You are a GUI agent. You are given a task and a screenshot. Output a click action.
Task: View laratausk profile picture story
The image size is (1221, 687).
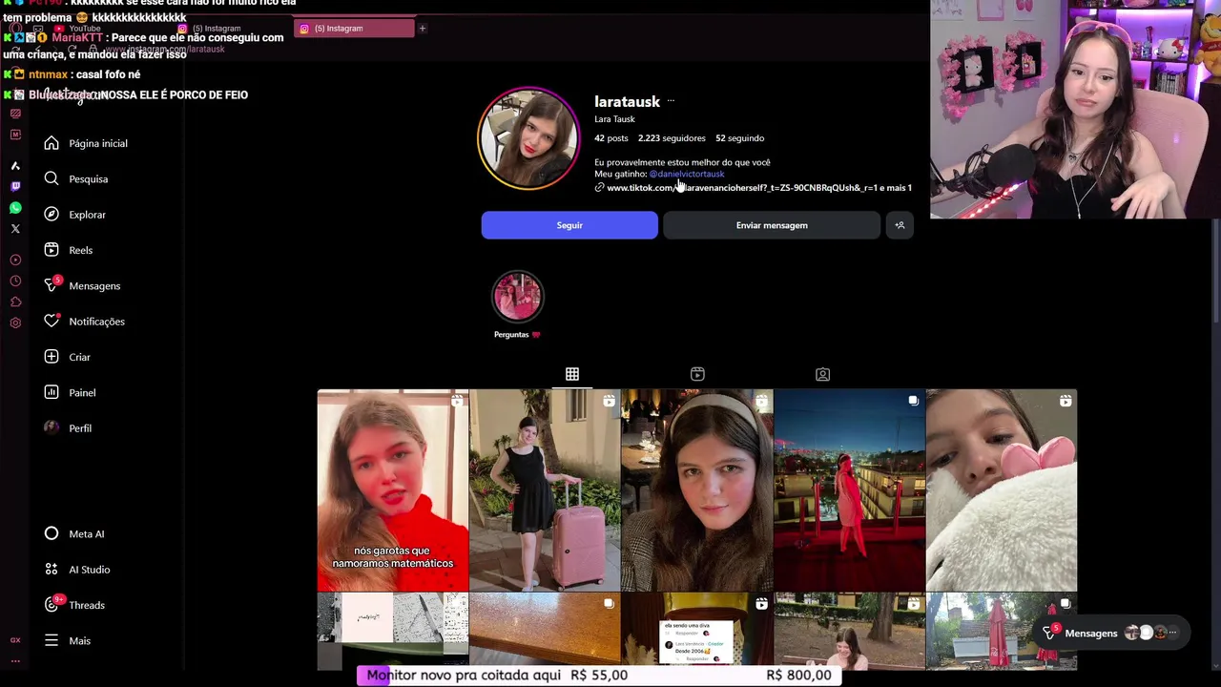tap(528, 139)
